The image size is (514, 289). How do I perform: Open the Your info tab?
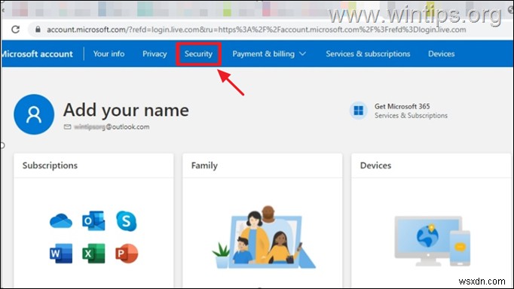109,53
